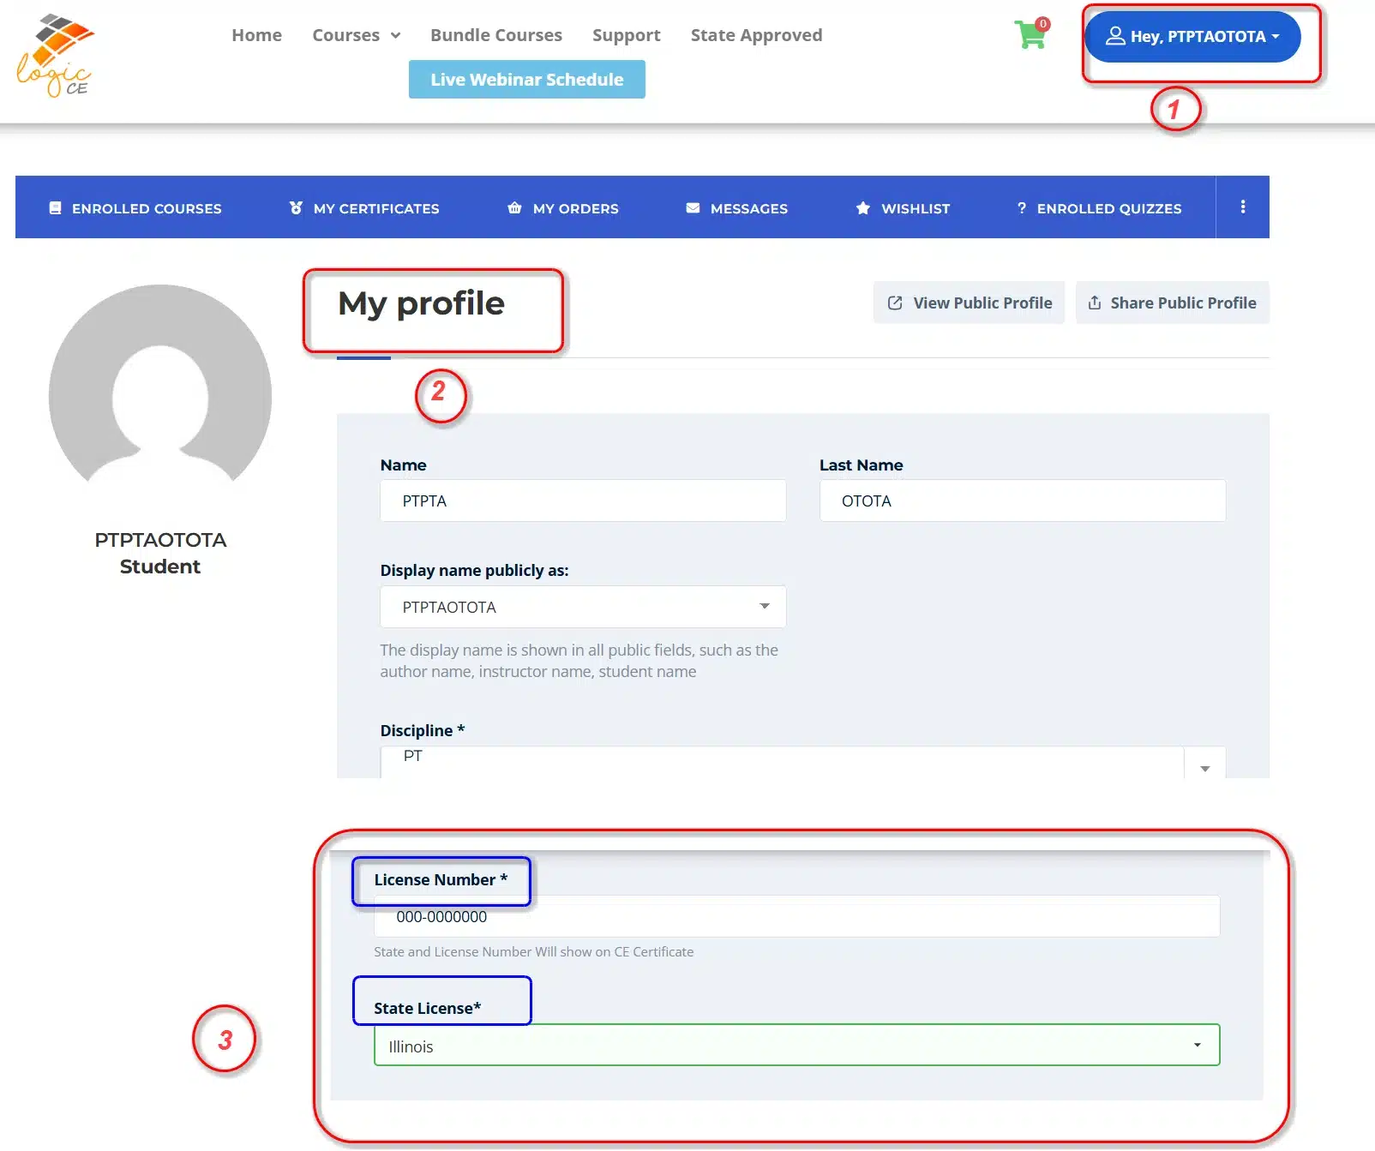Click the profile avatar placeholder image

[x=160, y=387]
